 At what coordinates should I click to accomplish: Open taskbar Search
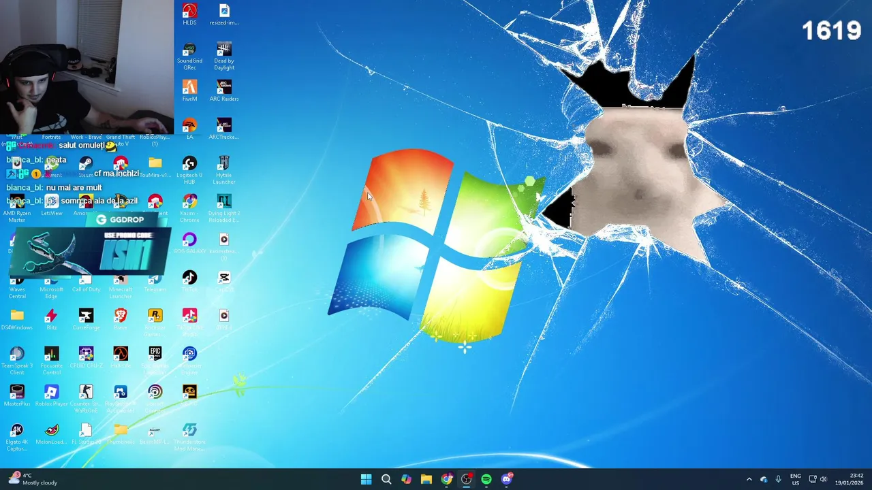[386, 479]
